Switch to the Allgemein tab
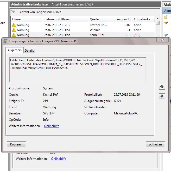 (x=15, y=50)
